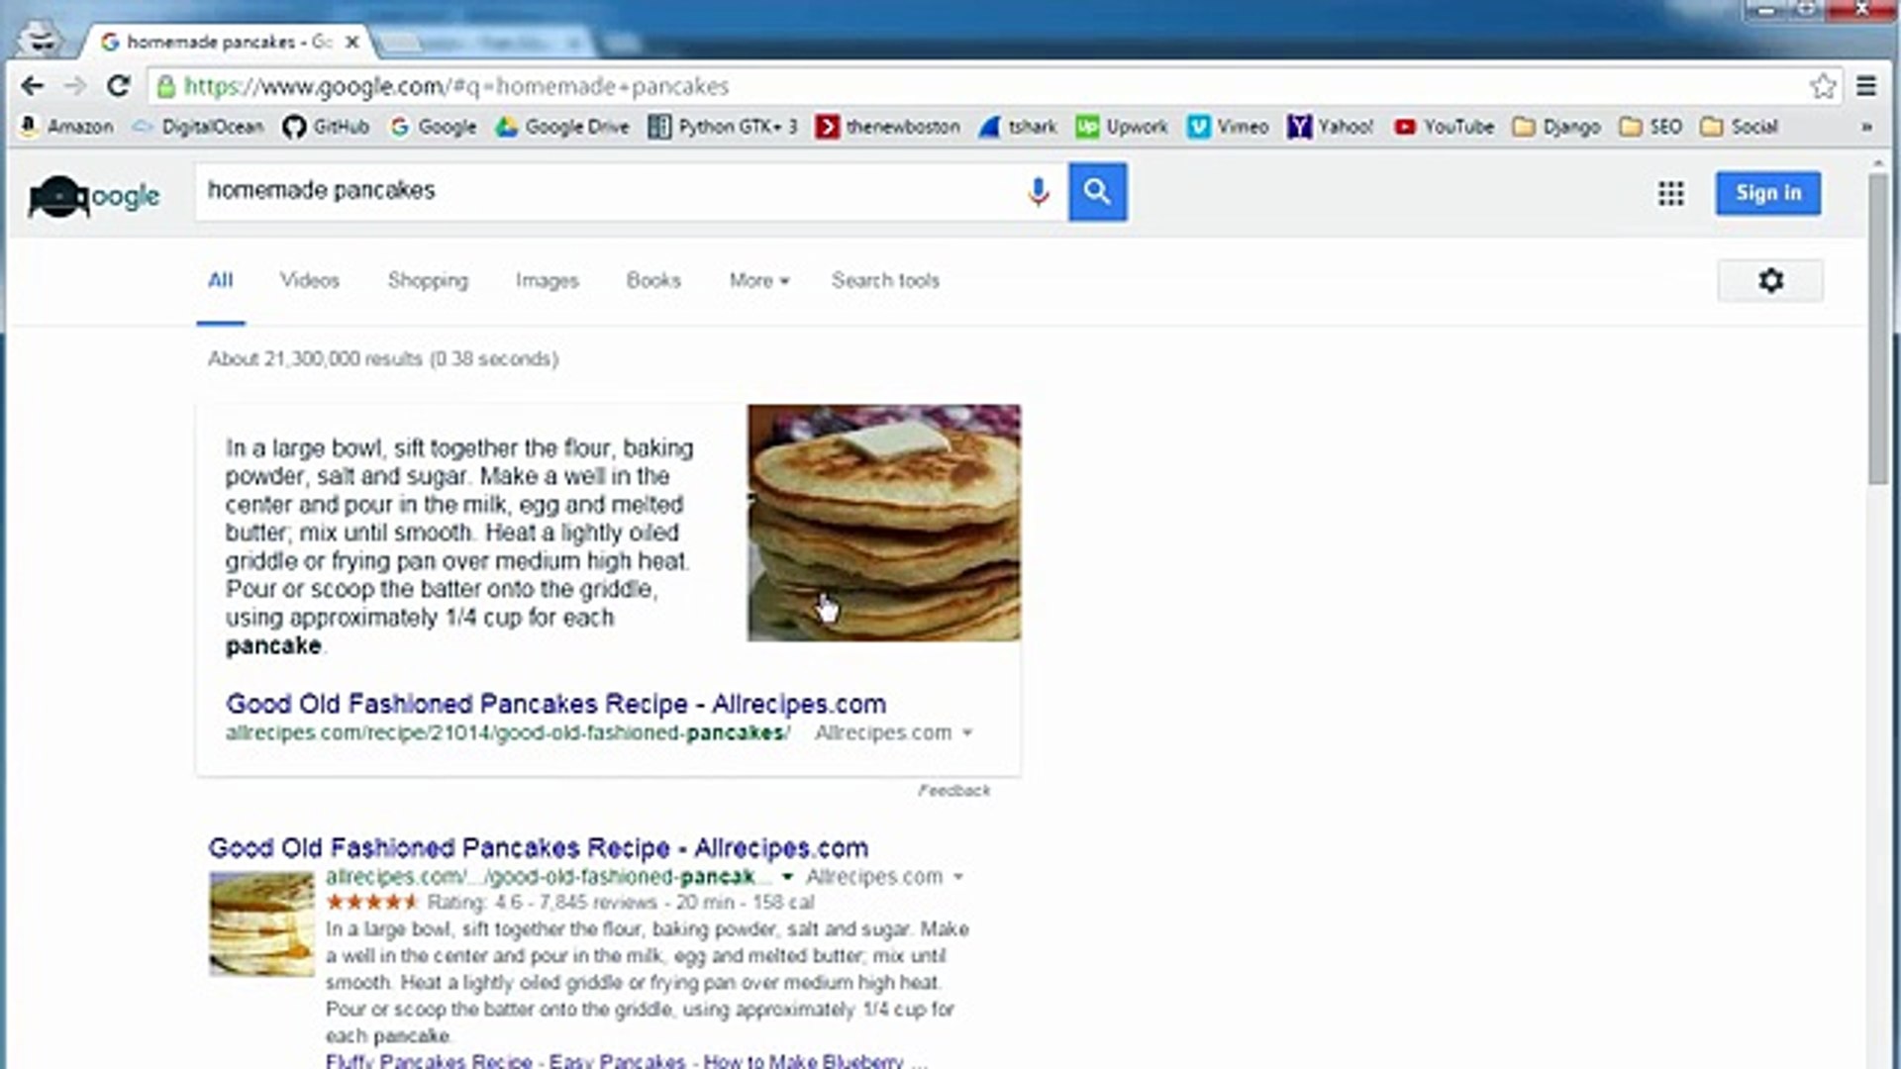Open Good Old Fashioned Pancakes featured link

[x=555, y=704]
